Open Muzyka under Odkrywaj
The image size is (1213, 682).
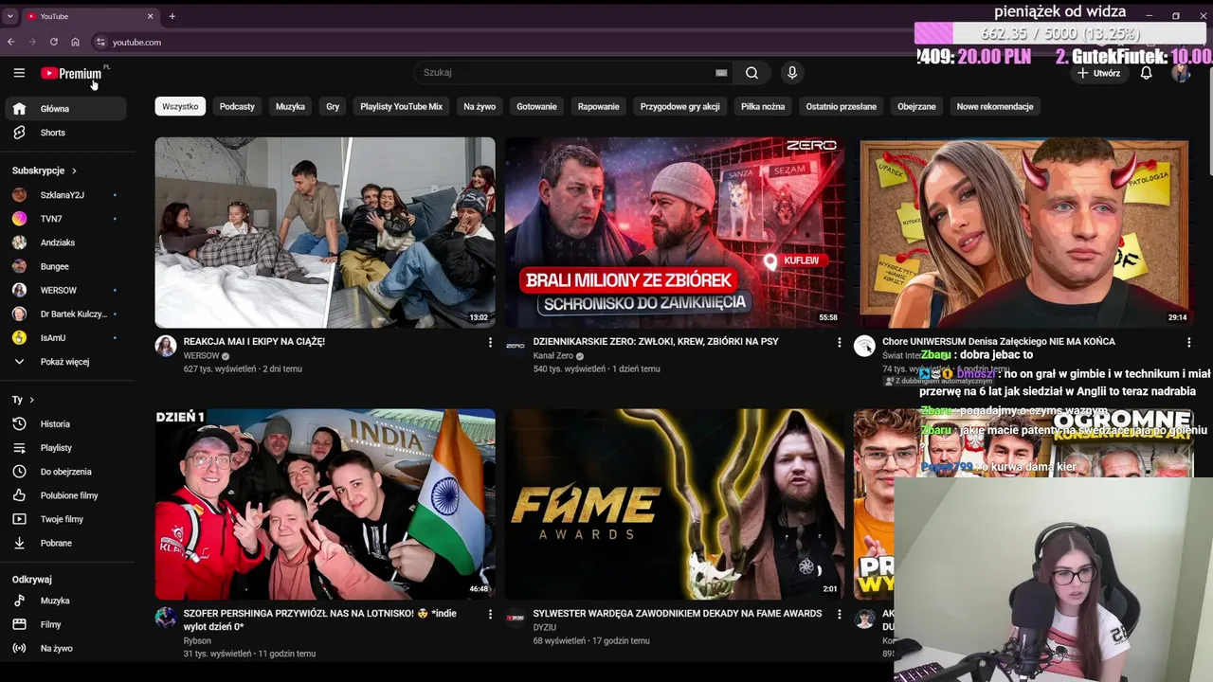[64, 601]
